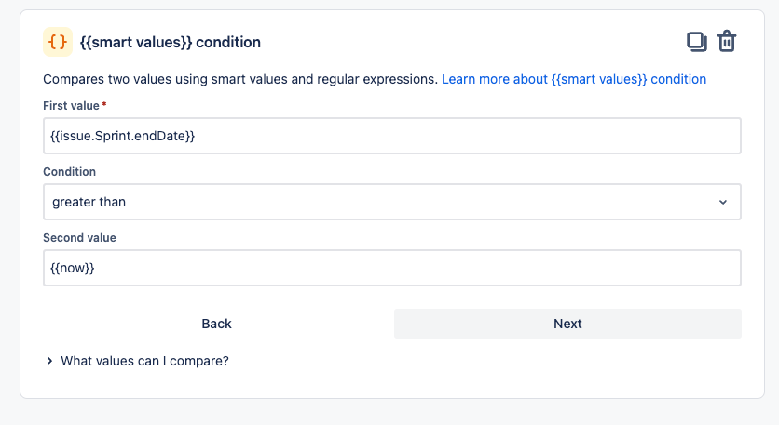Click the Second value field label
Screen dimensions: 779x425
coord(79,238)
